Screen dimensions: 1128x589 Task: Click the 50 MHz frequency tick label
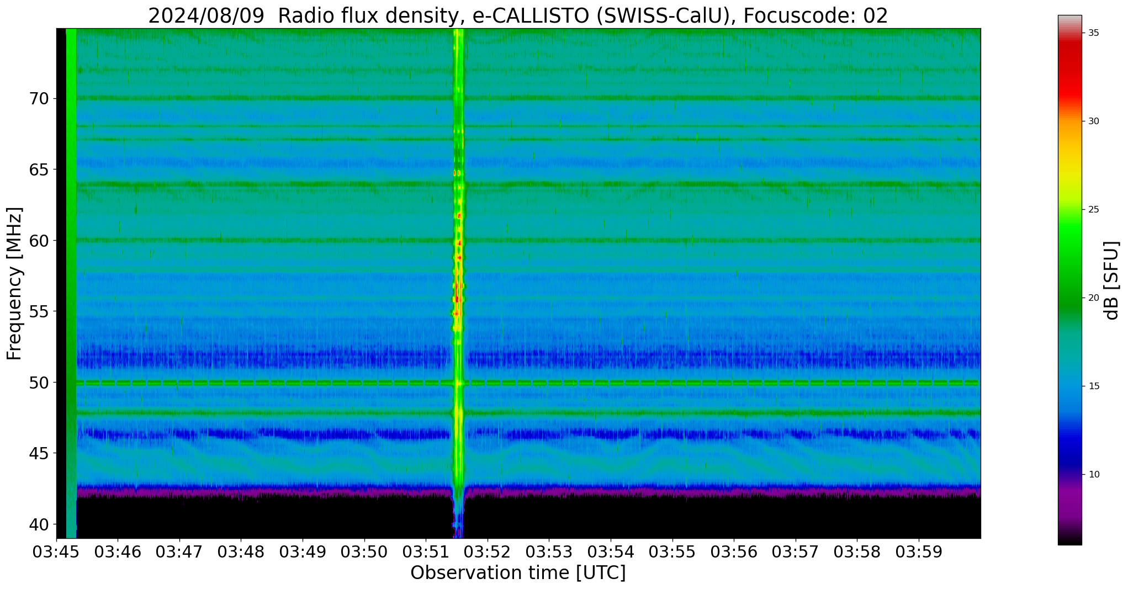pyautogui.click(x=39, y=382)
